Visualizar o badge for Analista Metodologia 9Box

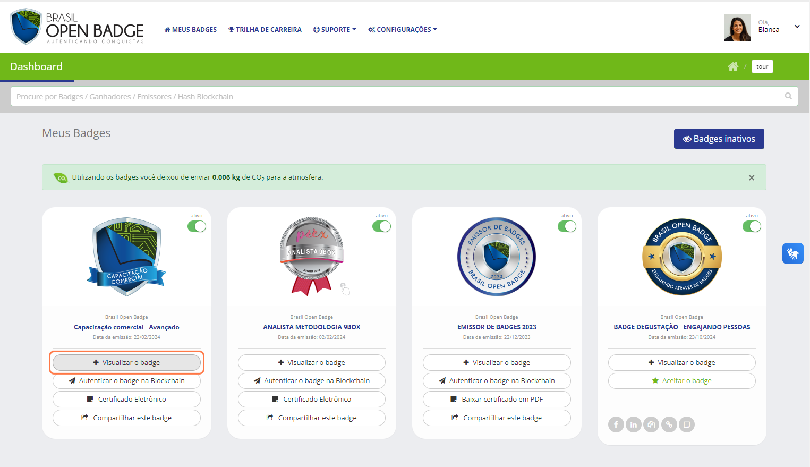coord(312,362)
